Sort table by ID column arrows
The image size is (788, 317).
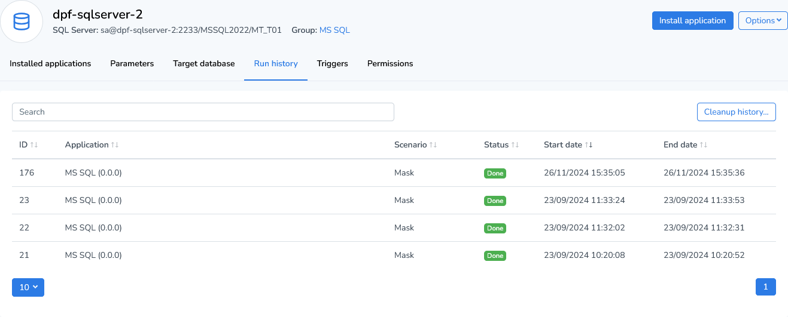pyautogui.click(x=34, y=145)
